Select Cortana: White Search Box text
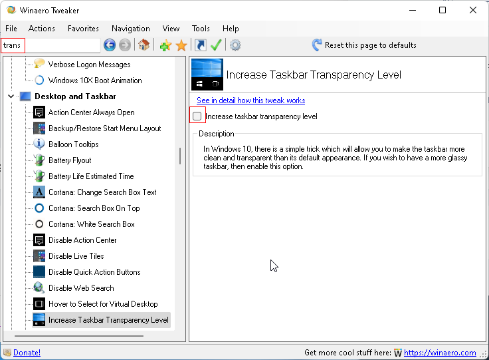489x360 pixels. (x=92, y=224)
